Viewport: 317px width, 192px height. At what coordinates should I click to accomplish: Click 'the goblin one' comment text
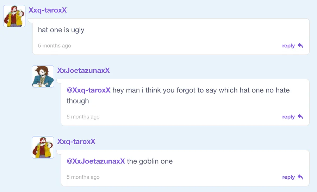150,161
